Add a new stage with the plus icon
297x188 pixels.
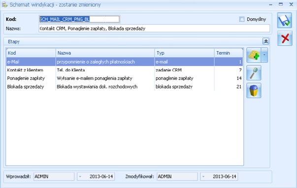[x=254, y=55]
